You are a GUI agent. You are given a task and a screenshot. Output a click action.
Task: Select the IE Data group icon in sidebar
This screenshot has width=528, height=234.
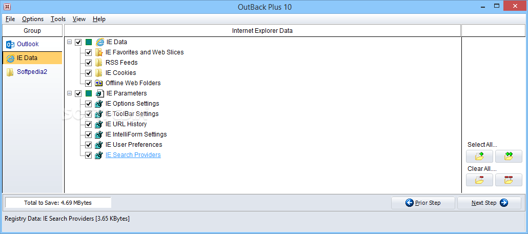(x=10, y=58)
